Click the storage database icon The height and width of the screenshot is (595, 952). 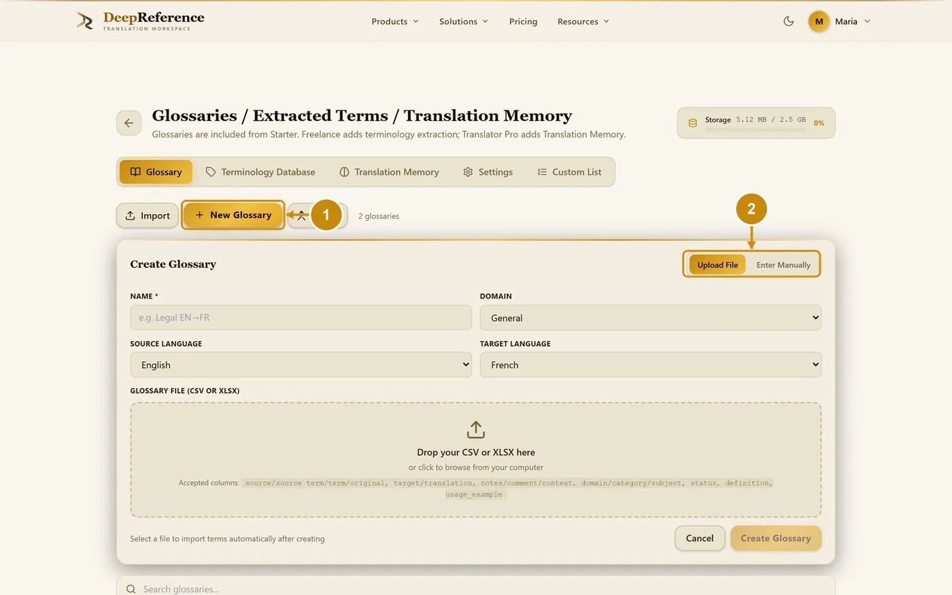[x=693, y=123]
